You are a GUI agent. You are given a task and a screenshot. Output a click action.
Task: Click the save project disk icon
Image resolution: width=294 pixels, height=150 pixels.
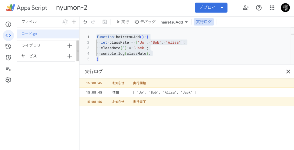click(105, 22)
